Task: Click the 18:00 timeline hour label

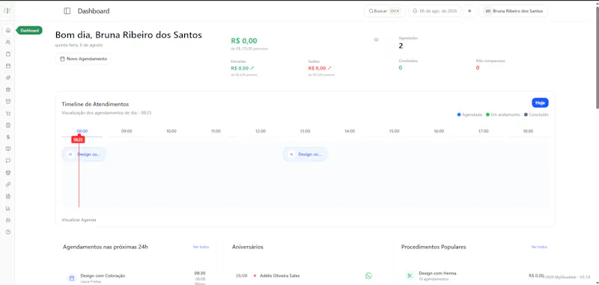Action: [x=528, y=131]
